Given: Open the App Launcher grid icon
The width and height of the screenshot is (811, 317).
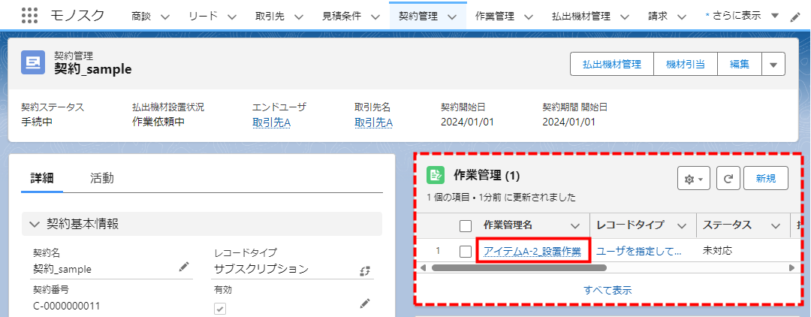Looking at the screenshot, I should click(x=29, y=15).
